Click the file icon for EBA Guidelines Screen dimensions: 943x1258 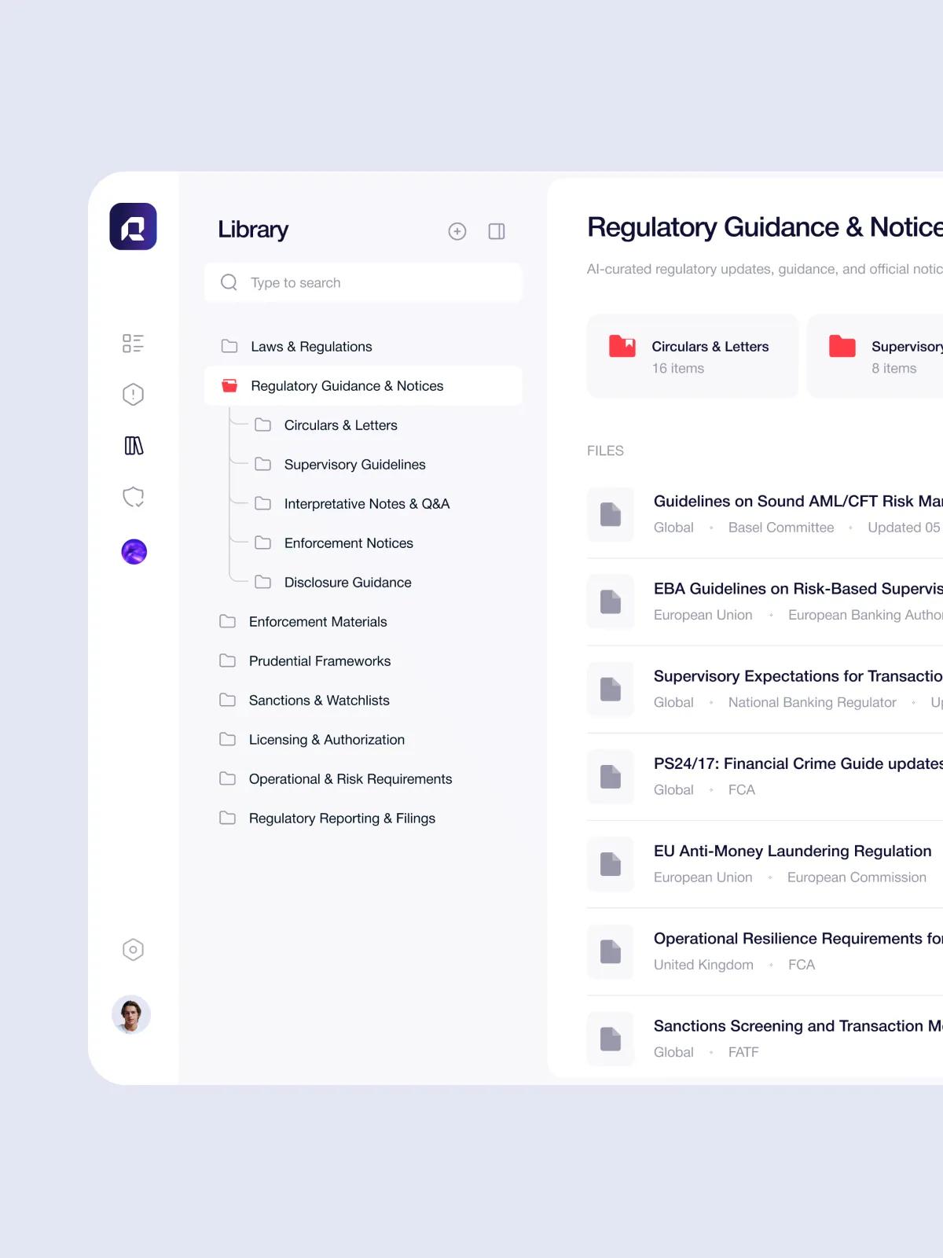[x=611, y=601]
